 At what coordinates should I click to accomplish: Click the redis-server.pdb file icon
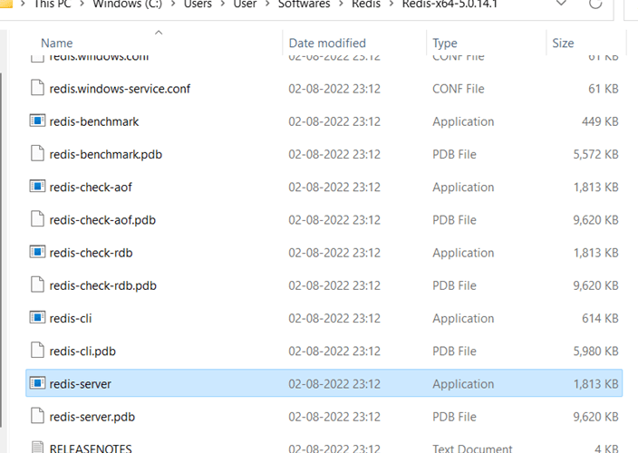point(37,416)
